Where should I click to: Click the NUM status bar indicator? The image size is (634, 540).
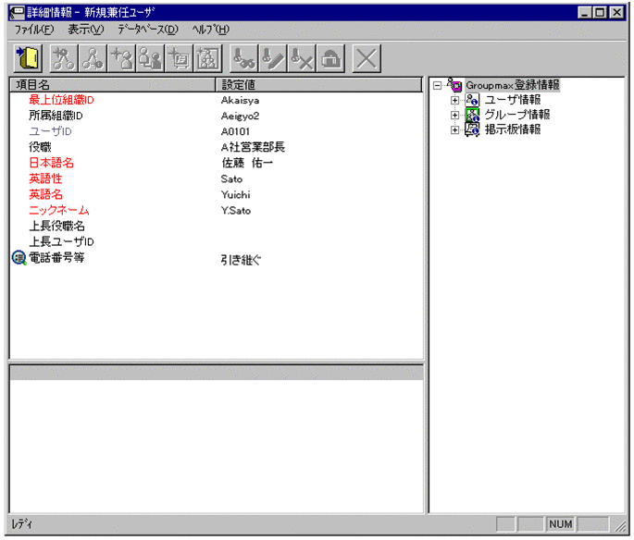[560, 524]
